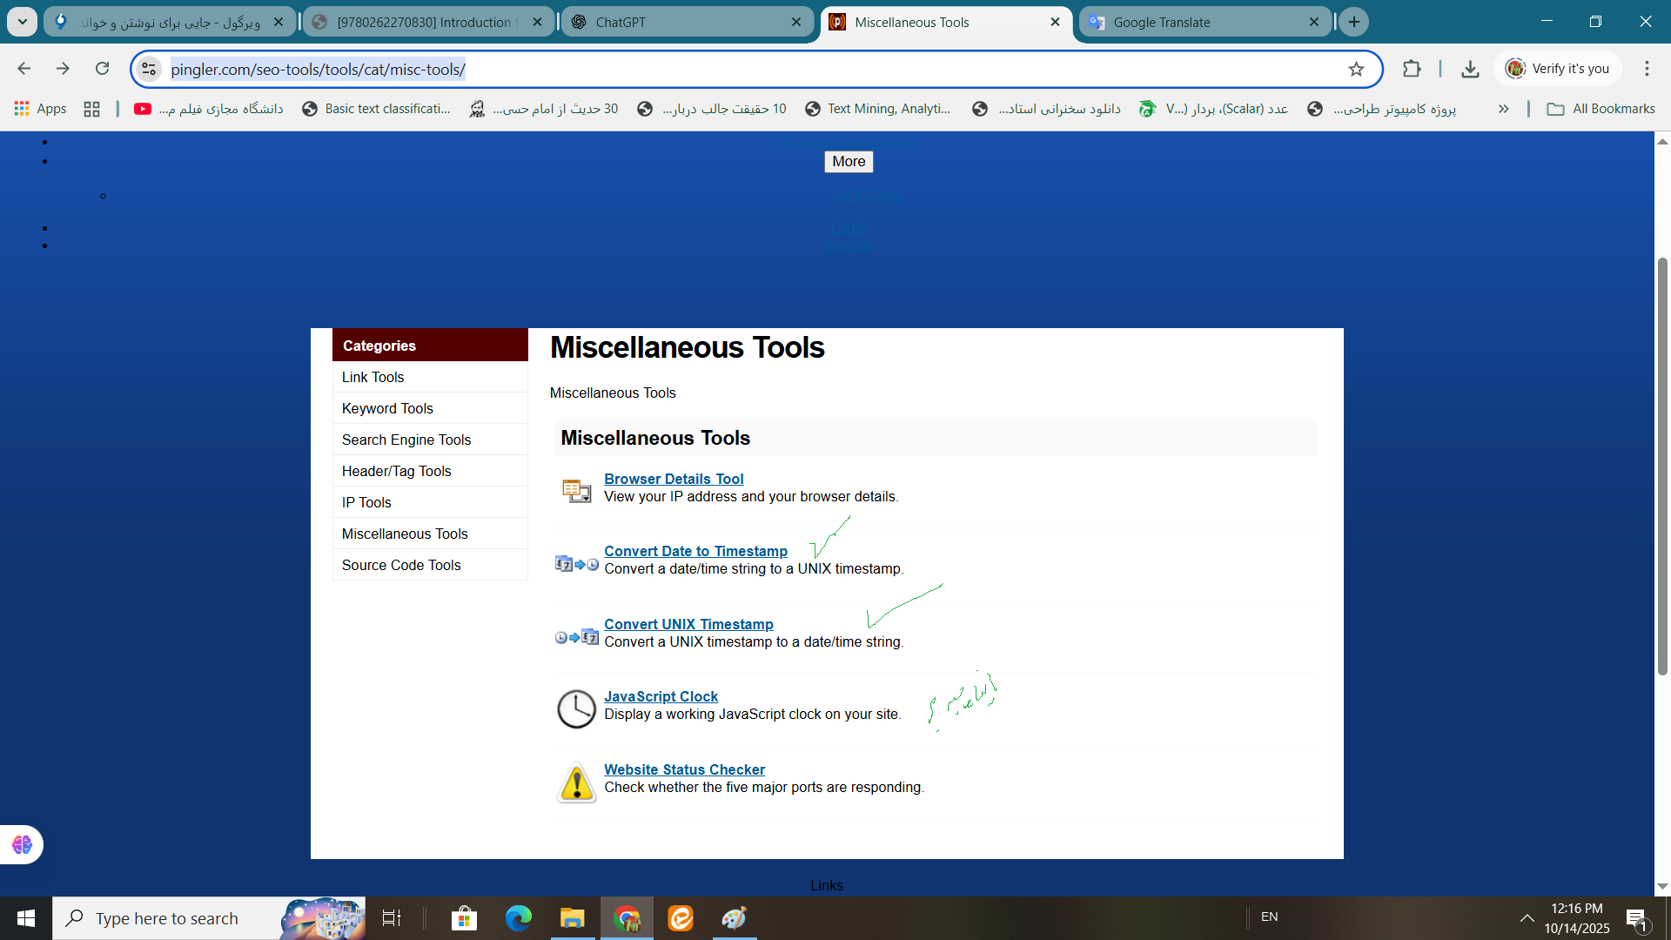Viewport: 1671px width, 940px height.
Task: Expand the hidden bookmarks chevron
Action: point(1503,109)
